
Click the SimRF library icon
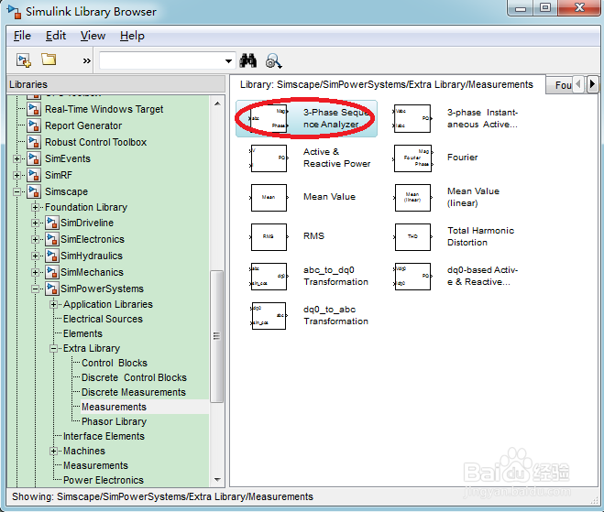[x=34, y=175]
